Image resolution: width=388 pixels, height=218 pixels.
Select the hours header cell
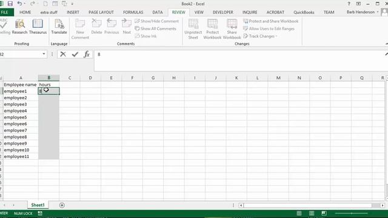[x=48, y=85]
